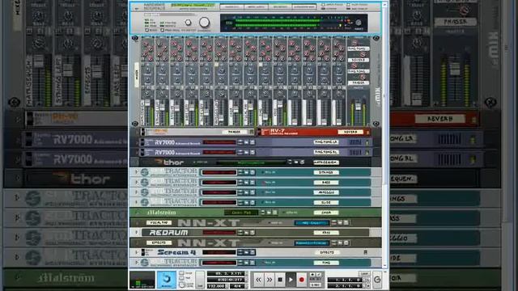This screenshot has height=291, width=518.
Task: Open the last button atop the hardware interface
Action: coord(304,6)
